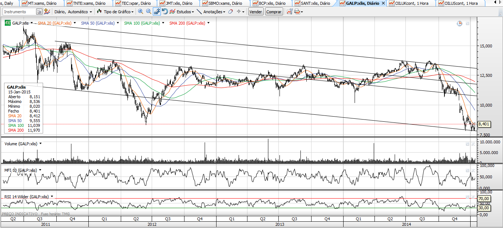Click the RSI 30,00 level label

(484, 208)
